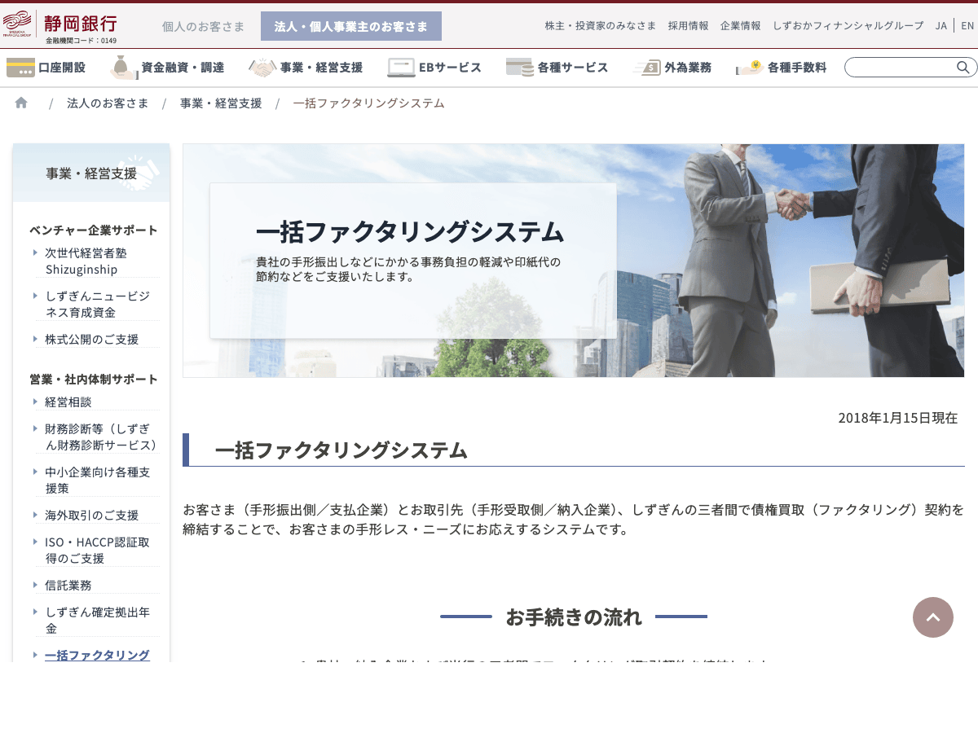Click the 資金融資・調達 money bag icon
978x733 pixels.
(x=123, y=67)
